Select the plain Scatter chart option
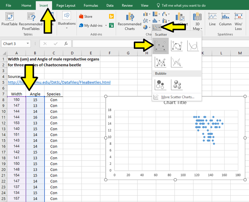The image size is (249, 202). (160, 46)
